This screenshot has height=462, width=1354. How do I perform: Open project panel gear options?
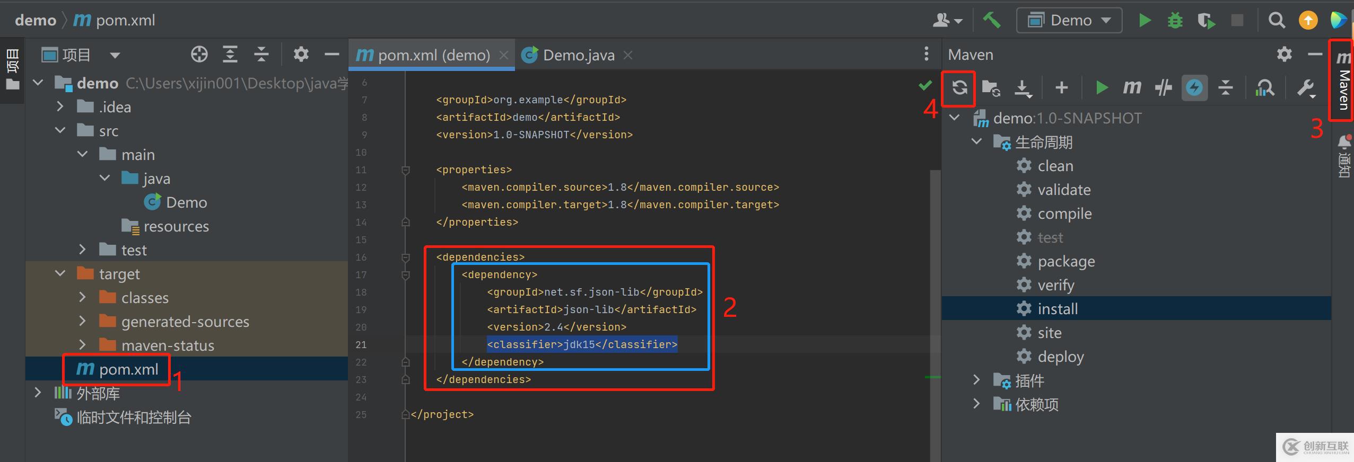pos(301,54)
